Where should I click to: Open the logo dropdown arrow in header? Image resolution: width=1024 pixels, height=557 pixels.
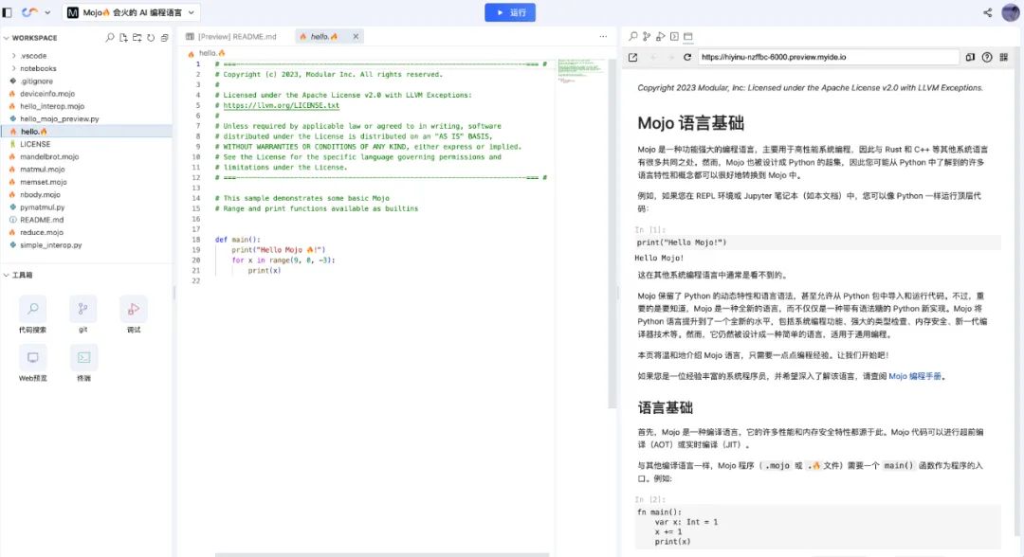[47, 12]
